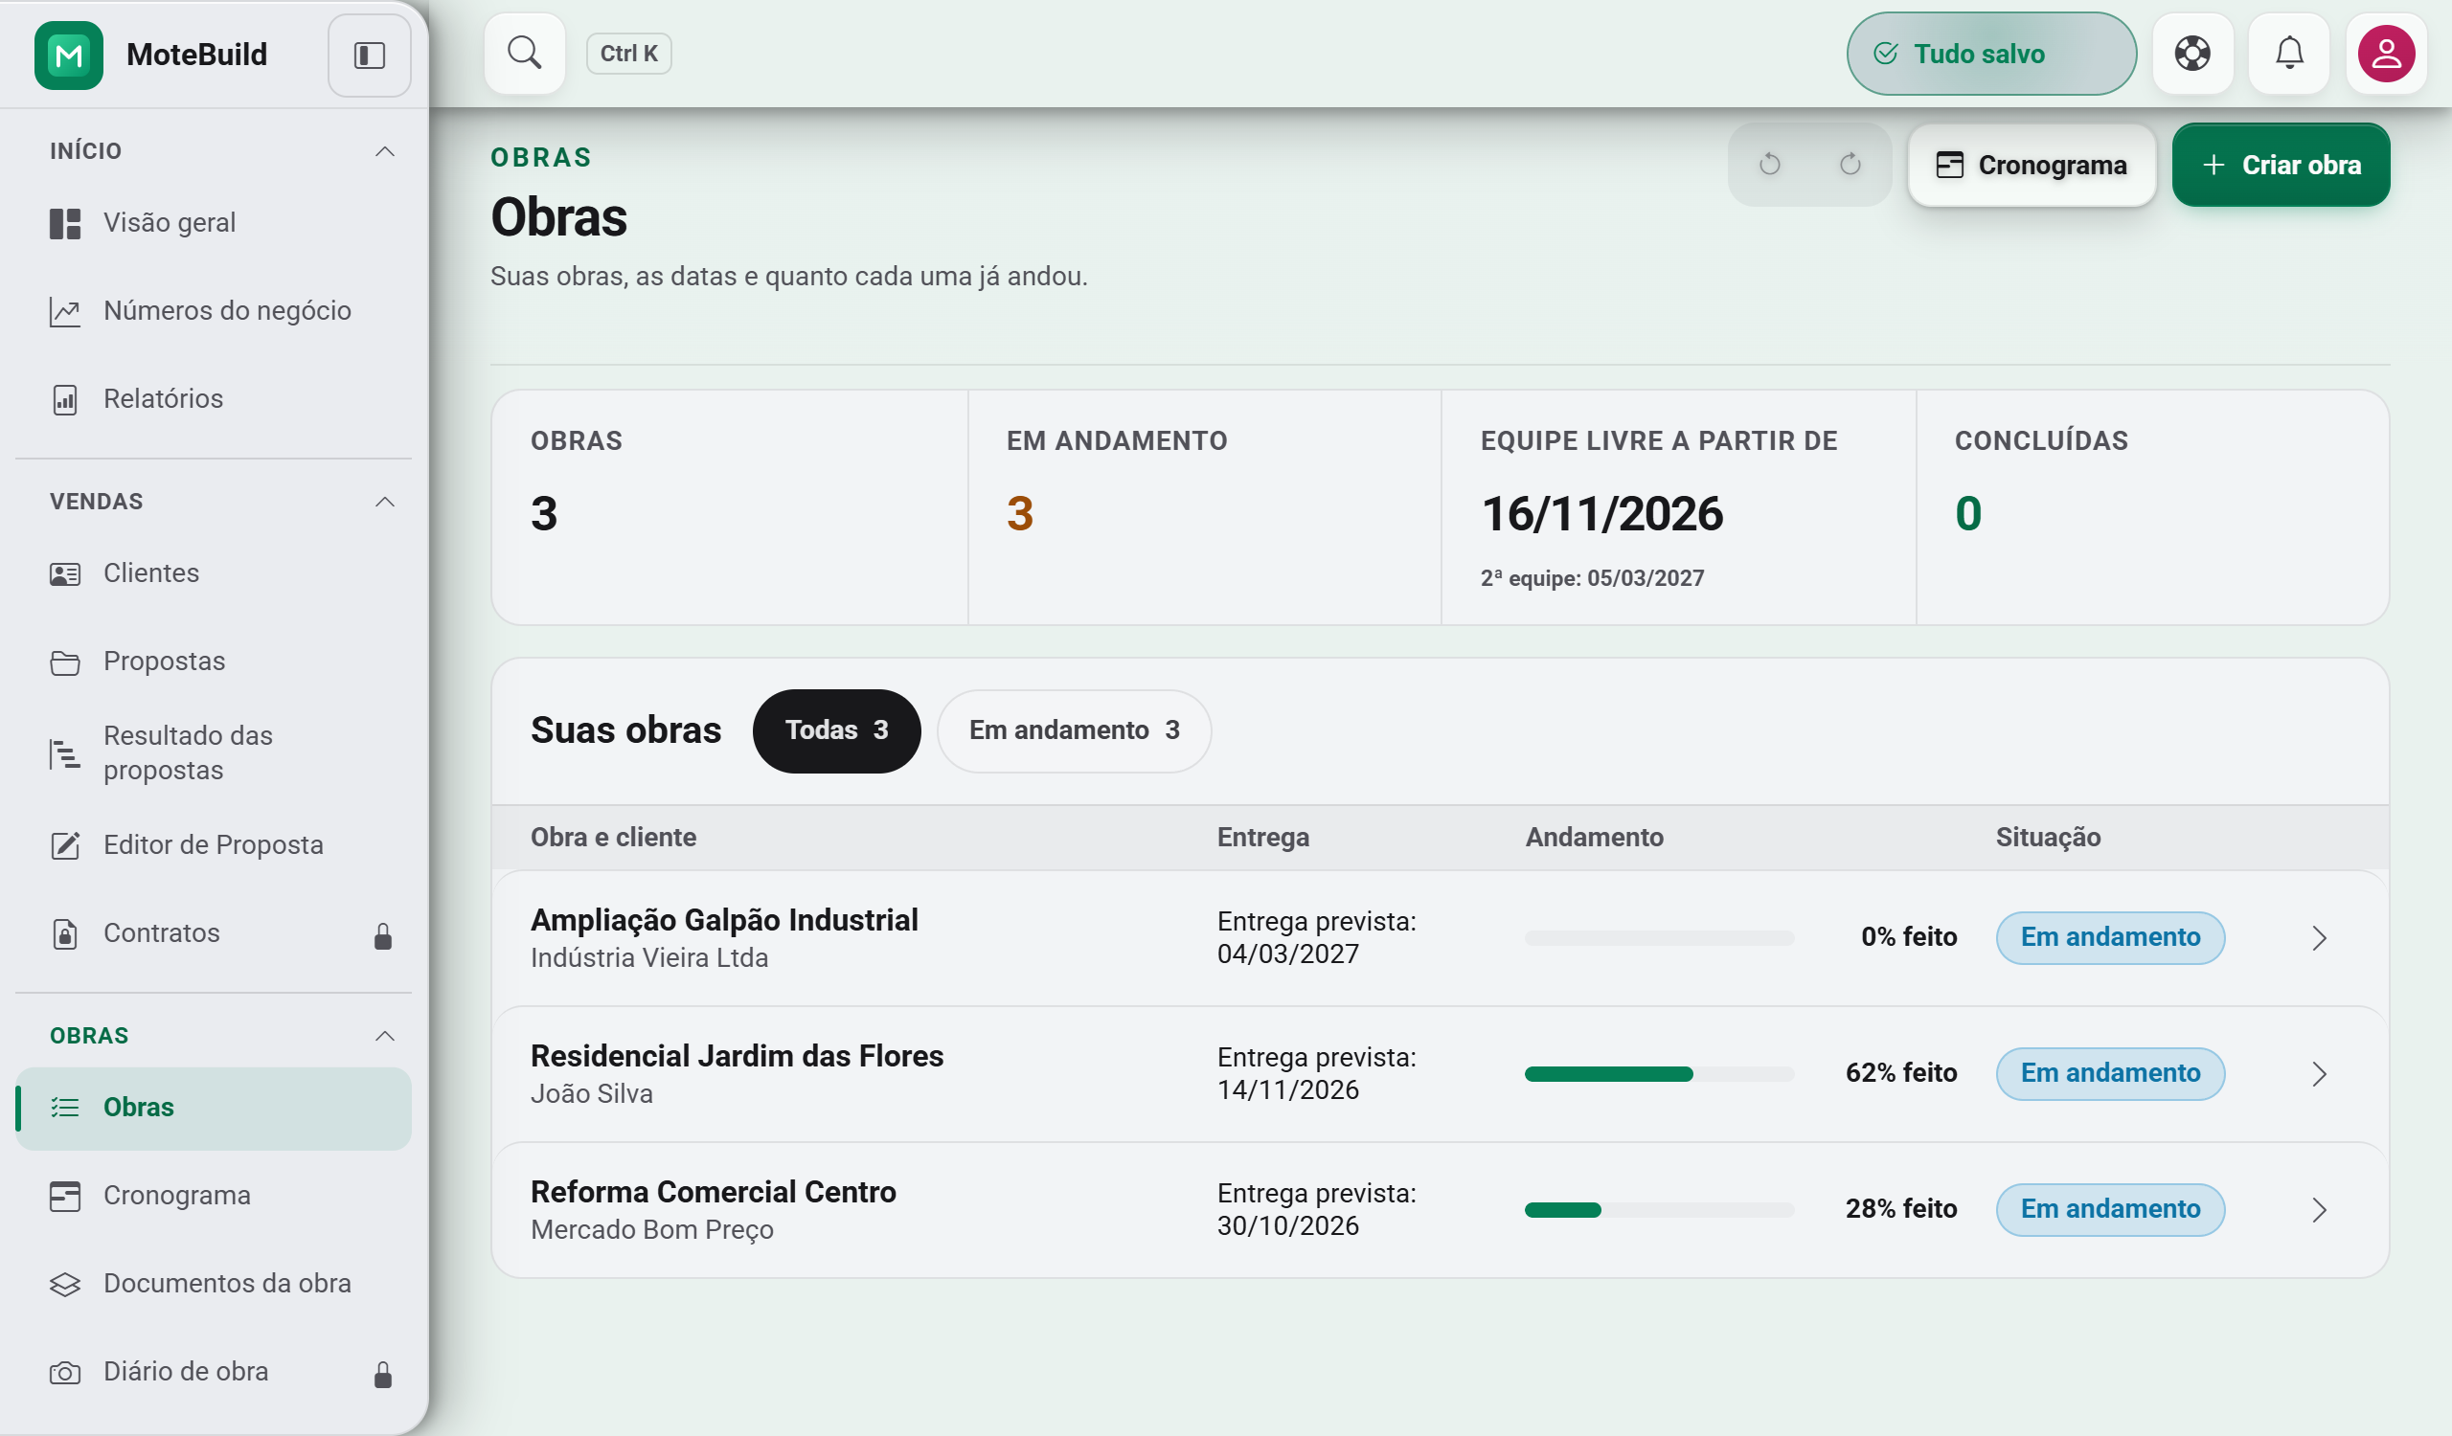Collapse the INÍCIO section
This screenshot has height=1436, width=2452.
(x=384, y=150)
